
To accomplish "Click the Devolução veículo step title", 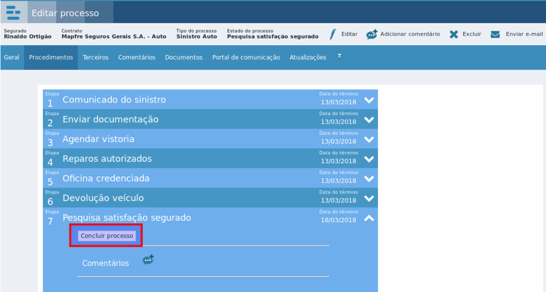I will (x=103, y=198).
